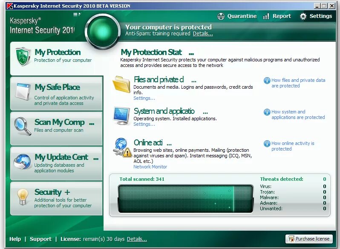Open Scan My Computer section
The width and height of the screenshot is (340, 249).
[56, 128]
